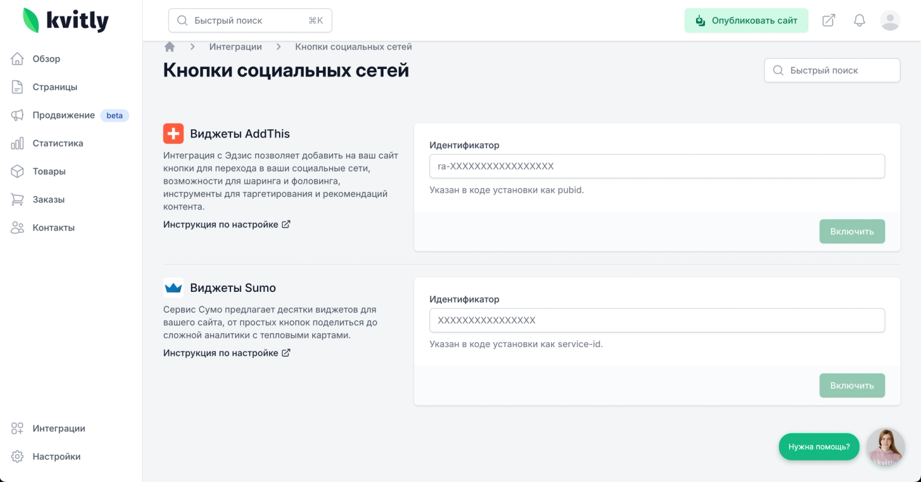Click the Интеграции grid-plus icon
The height and width of the screenshot is (482, 921).
(18, 429)
